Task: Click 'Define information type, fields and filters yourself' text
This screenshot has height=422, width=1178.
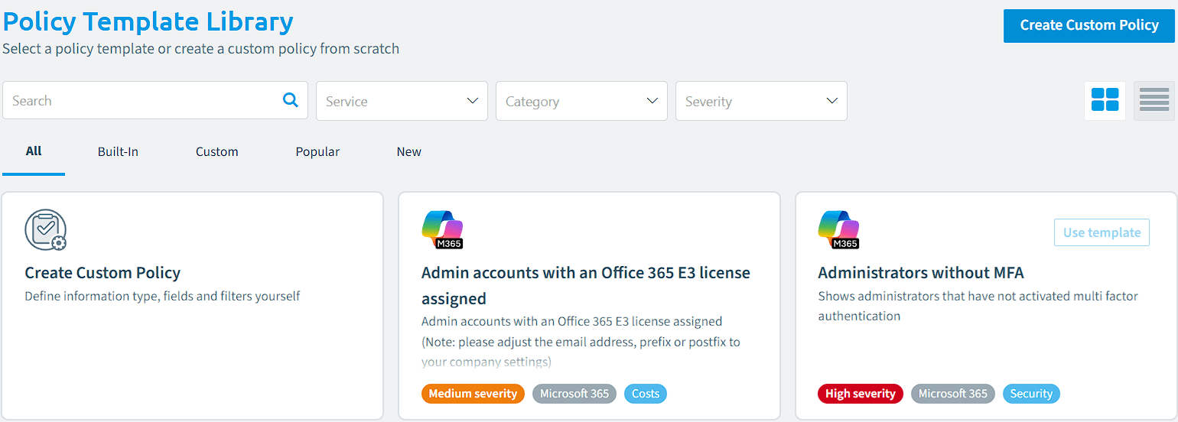Action: coord(162,296)
